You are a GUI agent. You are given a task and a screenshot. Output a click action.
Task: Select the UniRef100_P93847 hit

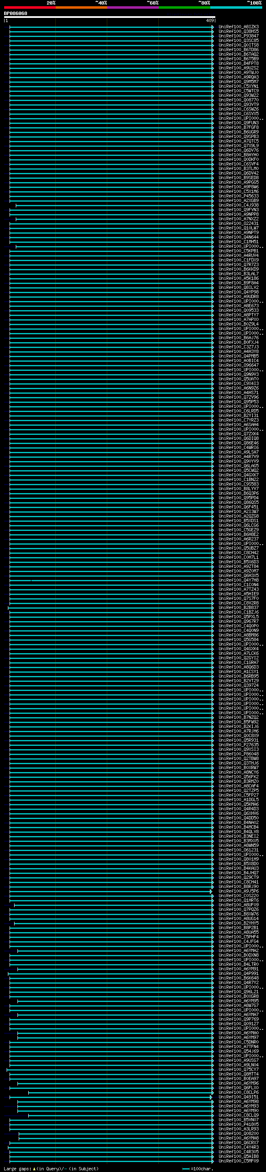(238, 36)
